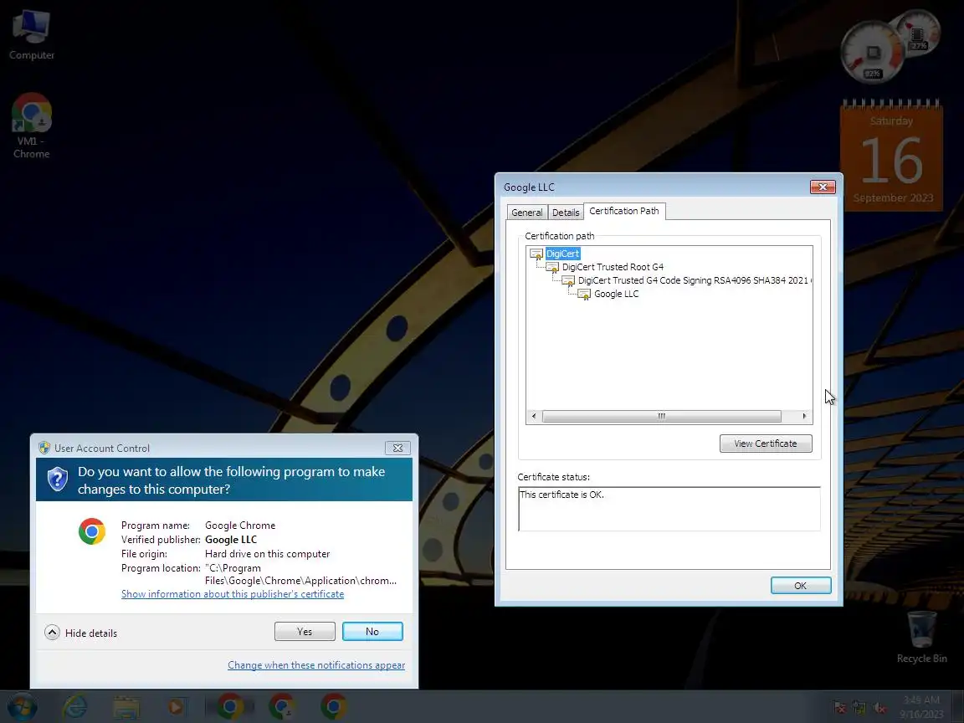The height and width of the screenshot is (723, 964).
Task: Close the User Account Control dialog
Action: [x=397, y=449]
